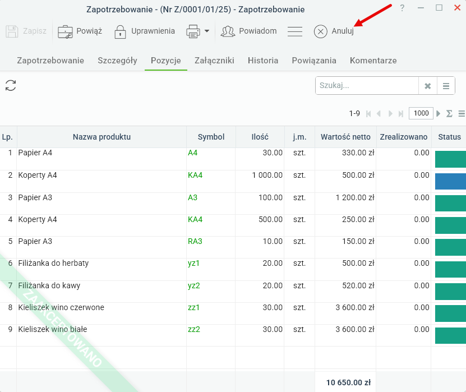Expand the print options dropdown arrow
The image size is (466, 392).
click(x=207, y=31)
